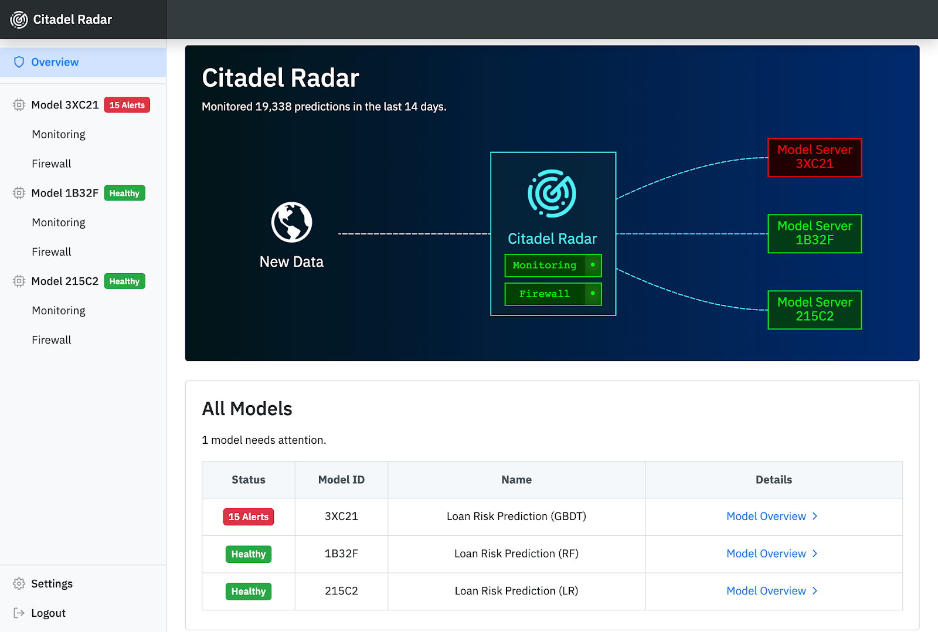This screenshot has width=938, height=632.
Task: Click the New Data globe icon
Action: [x=291, y=222]
